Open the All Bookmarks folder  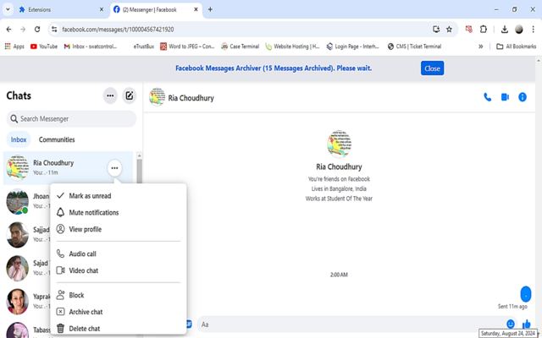[516, 46]
